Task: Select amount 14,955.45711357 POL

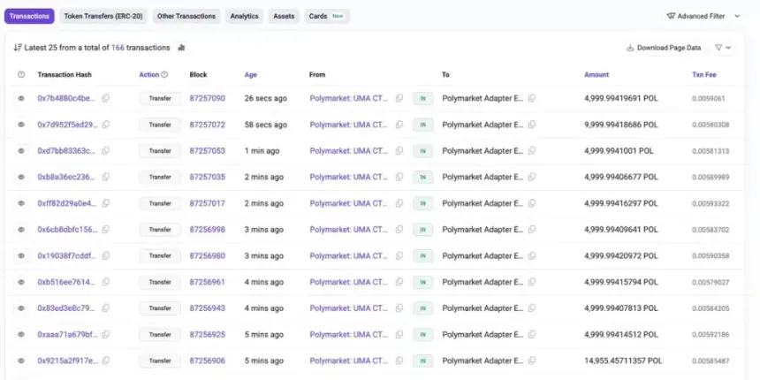Action: [623, 361]
